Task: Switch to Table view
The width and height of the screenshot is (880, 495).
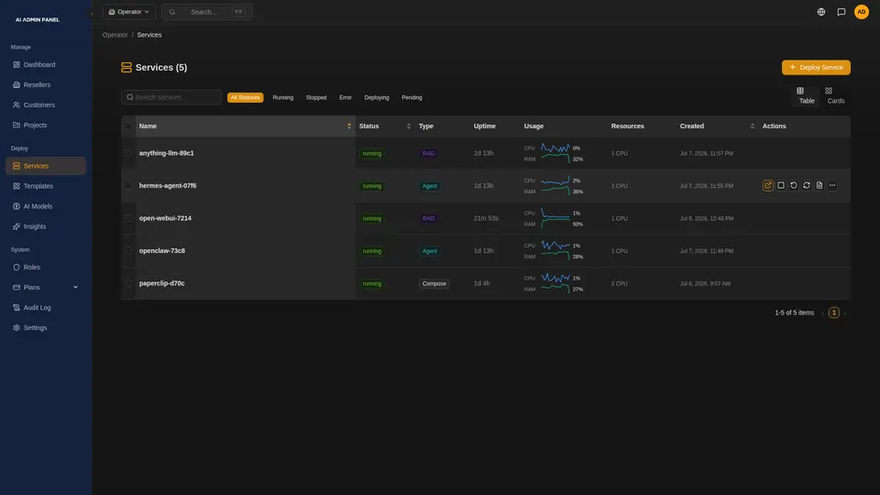Action: pos(807,95)
